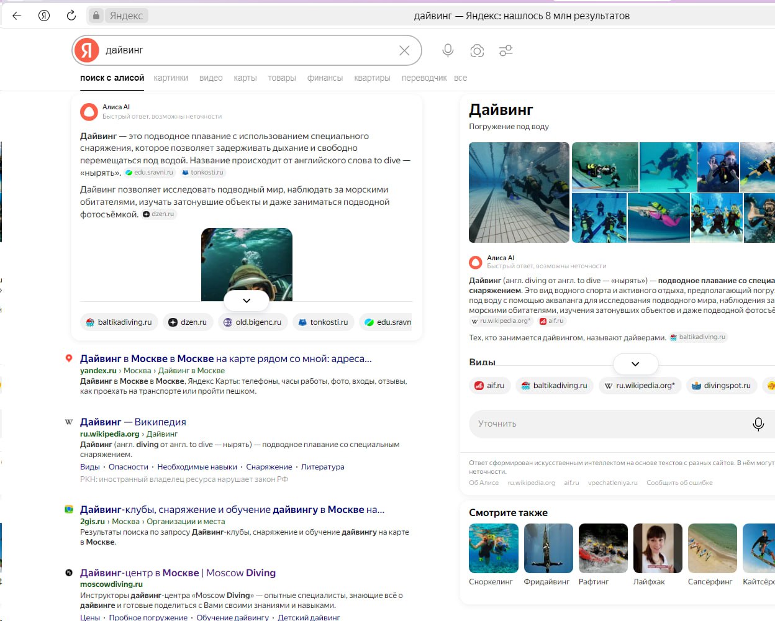Click the browser back arrow

[17, 16]
